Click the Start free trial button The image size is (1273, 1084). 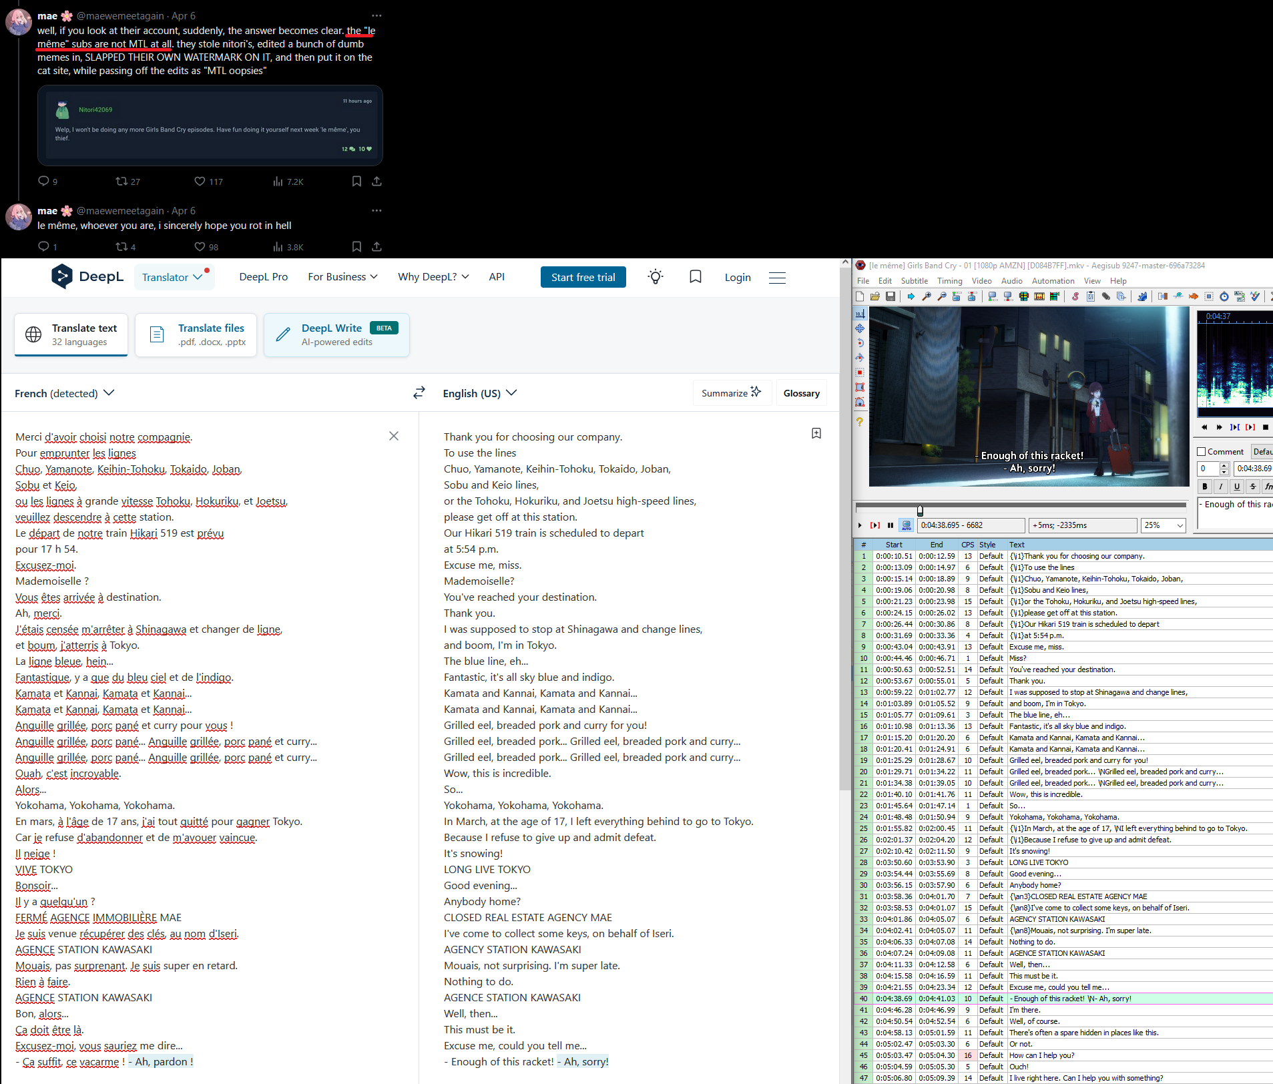[x=583, y=277]
